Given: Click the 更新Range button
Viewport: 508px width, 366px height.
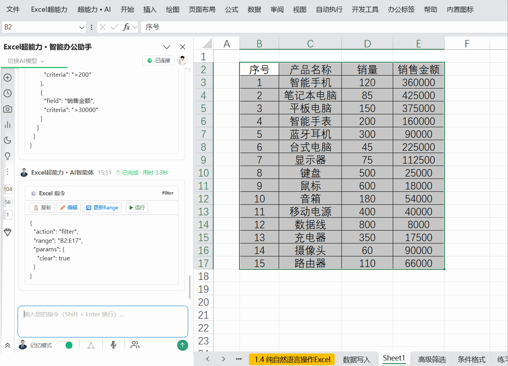Looking at the screenshot, I should tap(102, 207).
